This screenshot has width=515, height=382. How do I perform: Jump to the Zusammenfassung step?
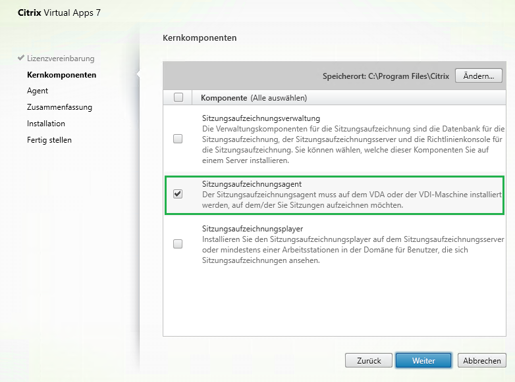click(59, 107)
